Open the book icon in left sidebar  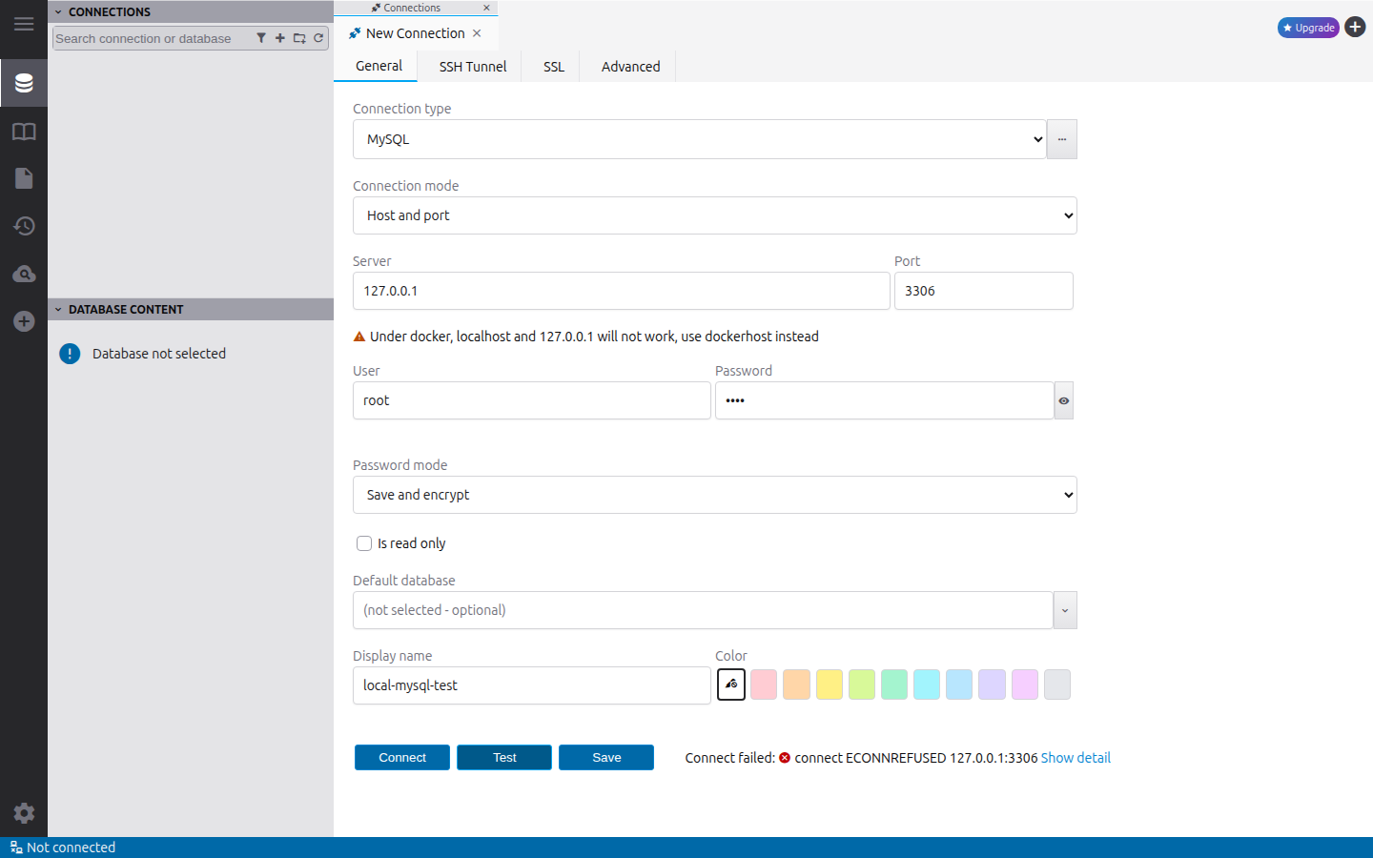pos(24,132)
